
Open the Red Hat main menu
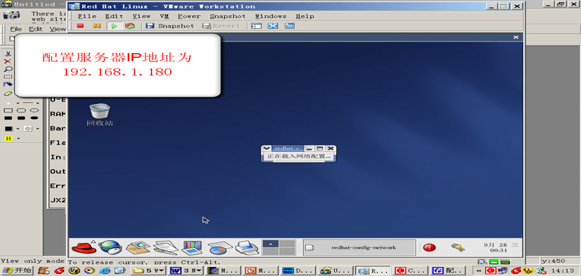click(84, 247)
